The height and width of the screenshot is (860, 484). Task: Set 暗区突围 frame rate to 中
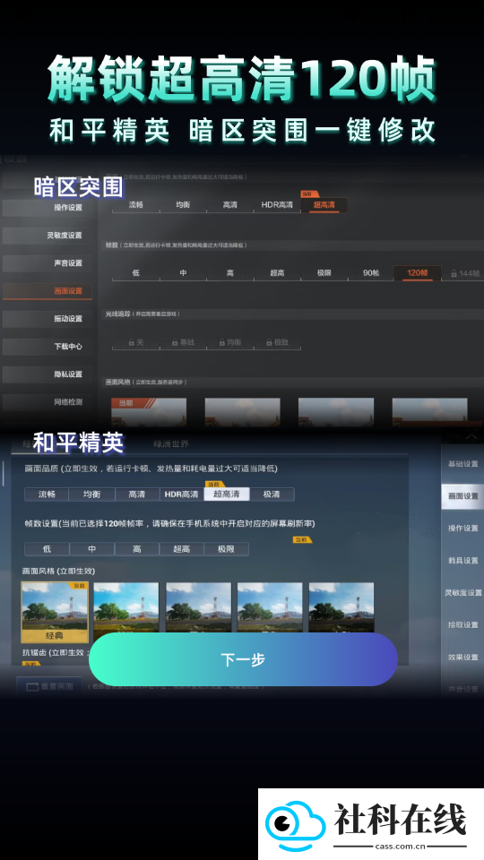tap(183, 273)
